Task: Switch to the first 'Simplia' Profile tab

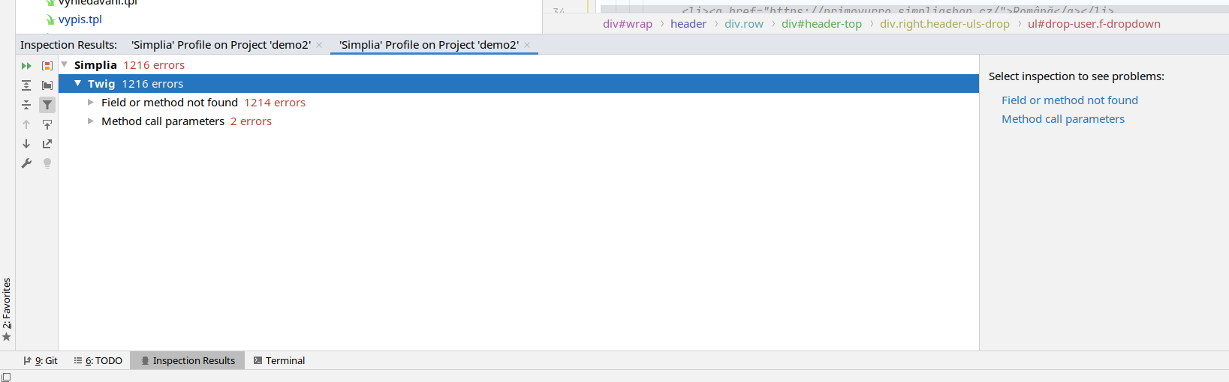Action: click(x=221, y=45)
